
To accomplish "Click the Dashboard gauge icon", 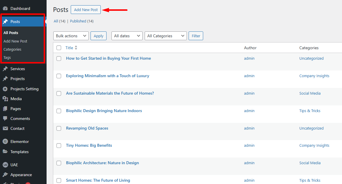I will (x=5, y=9).
